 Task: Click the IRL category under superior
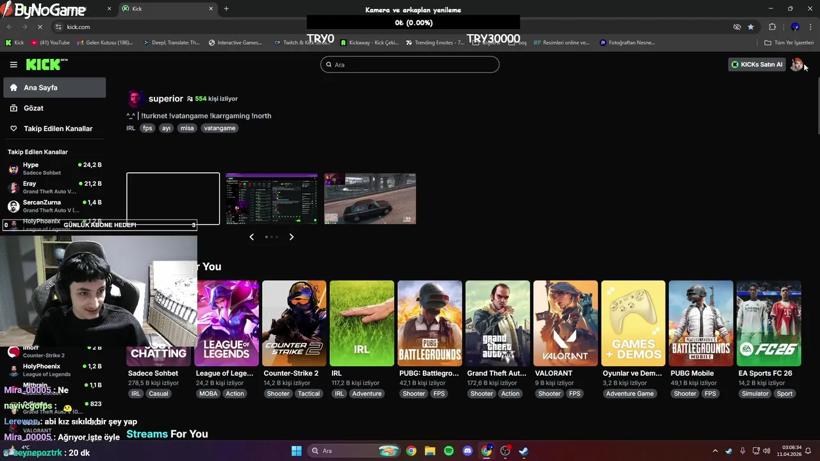pyautogui.click(x=131, y=128)
